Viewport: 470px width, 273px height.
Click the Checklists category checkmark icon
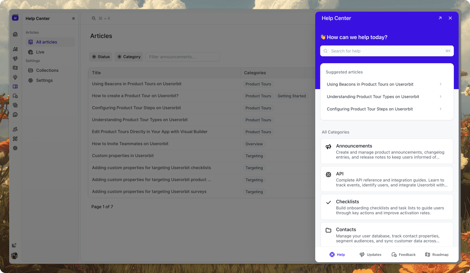pyautogui.click(x=328, y=202)
